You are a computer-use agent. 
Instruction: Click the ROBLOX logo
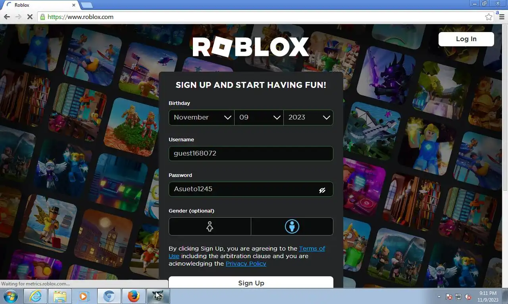coord(251,47)
